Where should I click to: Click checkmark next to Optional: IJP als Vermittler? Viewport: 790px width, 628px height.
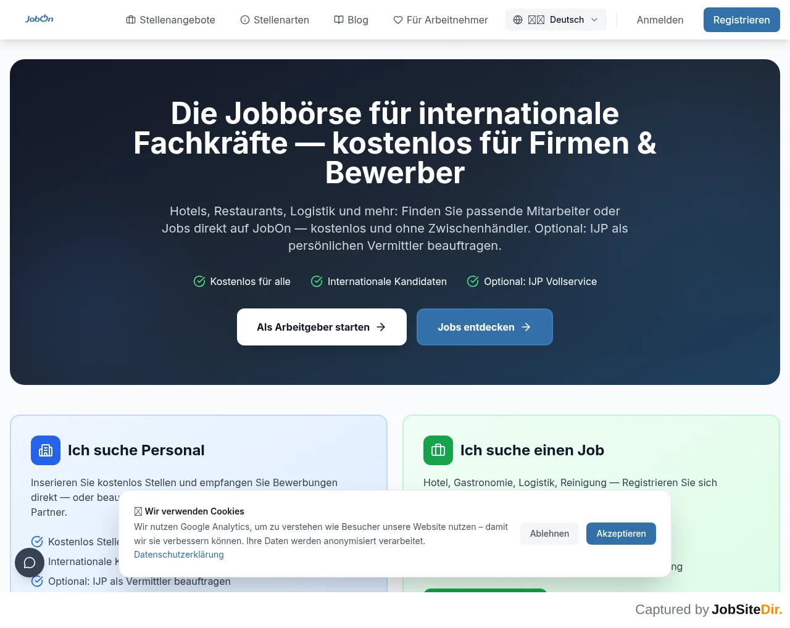click(37, 581)
